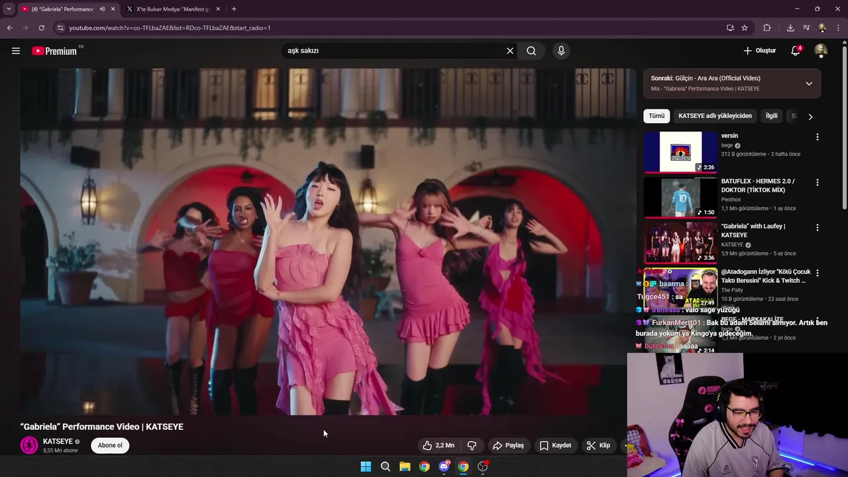This screenshot has width=848, height=477.
Task: Show more filter chips with the right arrow
Action: click(x=810, y=117)
